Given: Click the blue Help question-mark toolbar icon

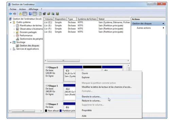Looking at the screenshot, I should point(30,14).
